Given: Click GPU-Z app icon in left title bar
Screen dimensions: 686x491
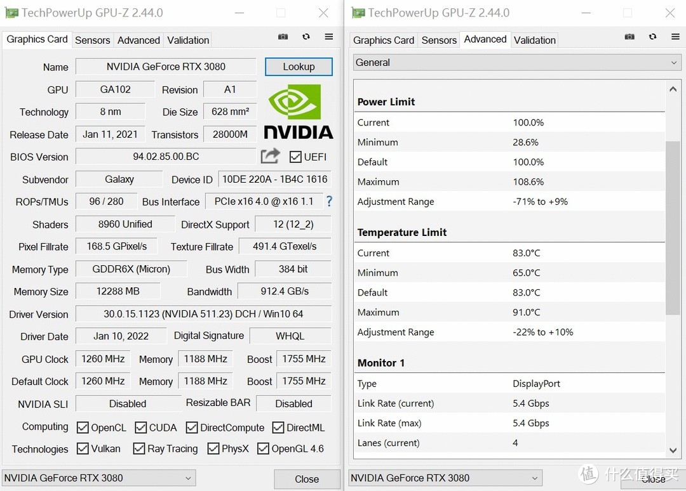Looking at the screenshot, I should pos(11,13).
